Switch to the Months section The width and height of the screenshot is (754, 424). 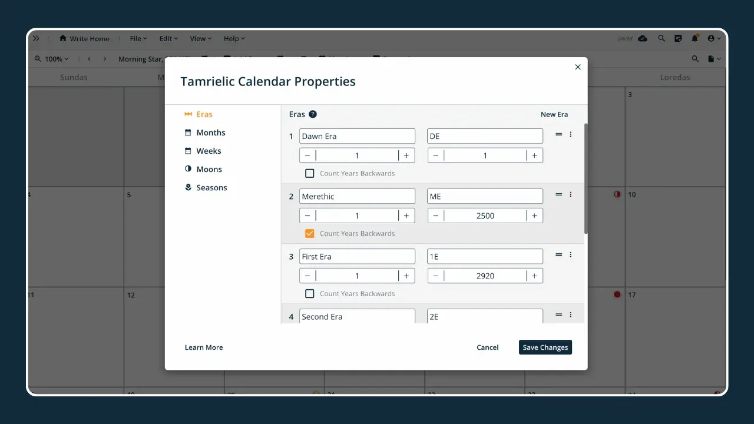tap(210, 133)
